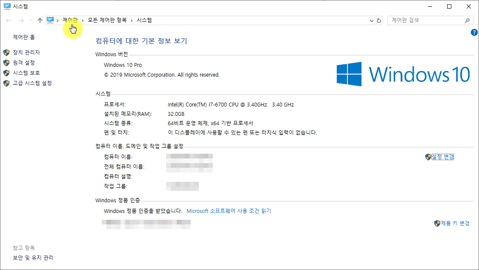Click the computer icon in address bar

tap(50, 20)
